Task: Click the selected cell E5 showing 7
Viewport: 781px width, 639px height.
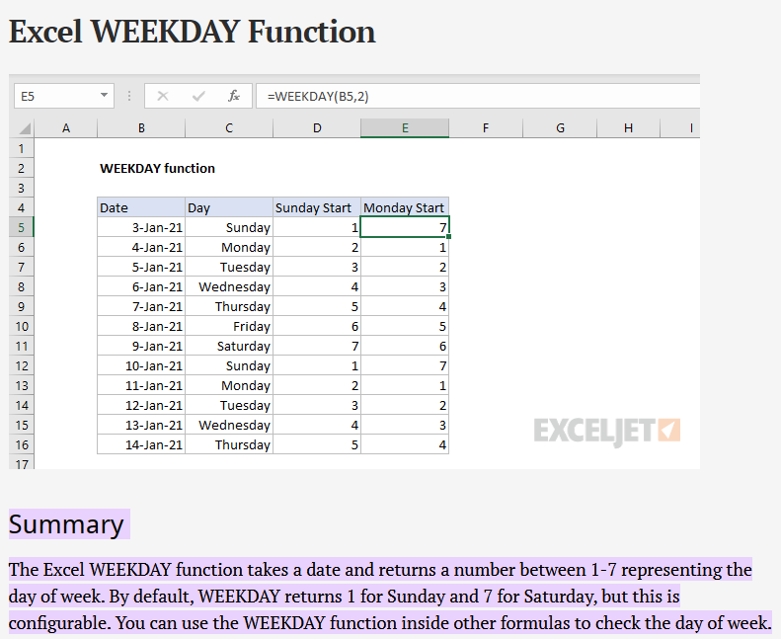Action: coord(405,227)
